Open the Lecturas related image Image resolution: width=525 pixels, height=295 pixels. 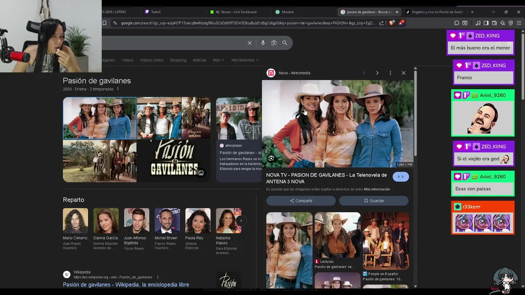pos(338,235)
